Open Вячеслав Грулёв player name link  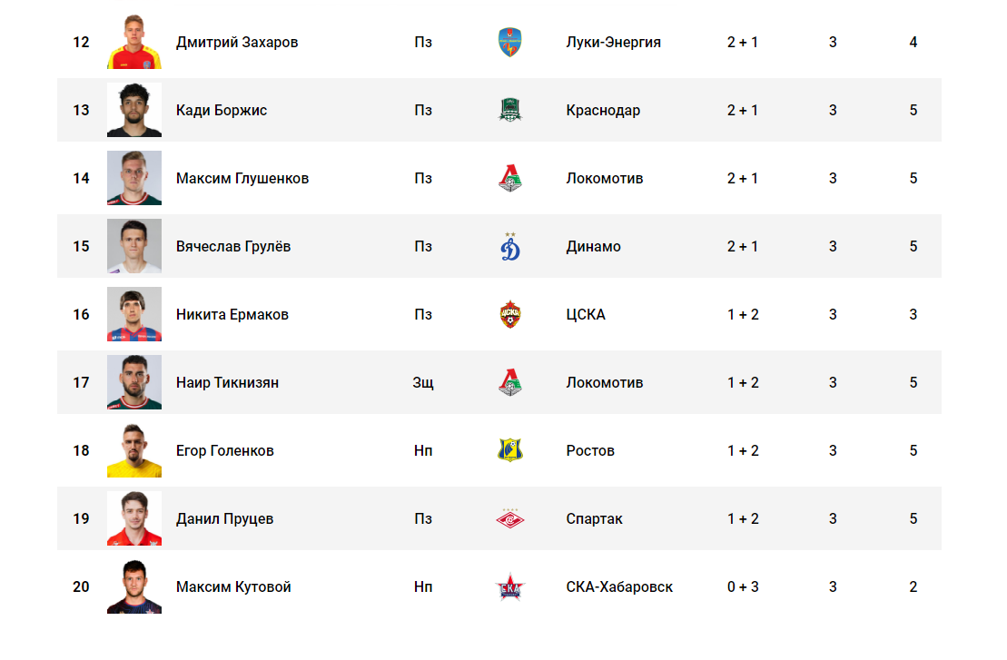coord(233,247)
